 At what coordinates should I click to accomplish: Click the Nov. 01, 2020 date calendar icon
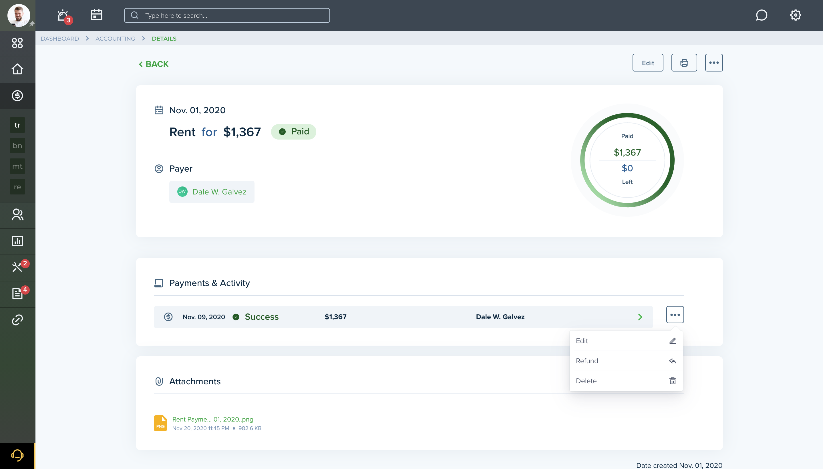coord(159,110)
